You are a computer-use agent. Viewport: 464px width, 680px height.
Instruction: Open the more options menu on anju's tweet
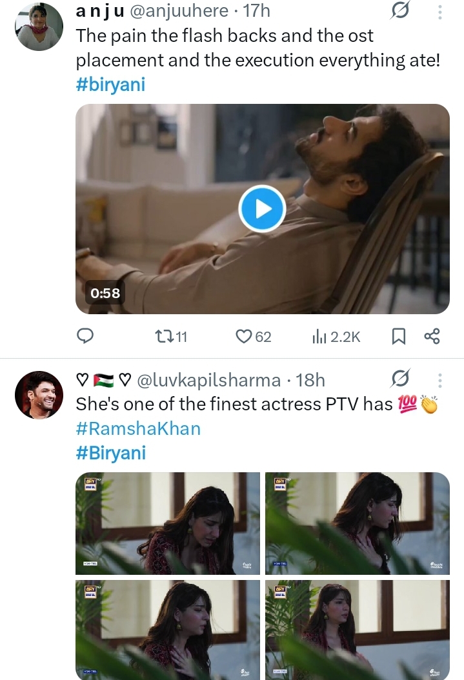pos(440,12)
